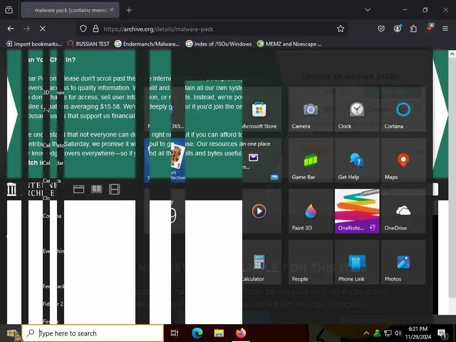Viewport: 456px width, 342px height.
Task: Open the People tile
Action: [310, 262]
